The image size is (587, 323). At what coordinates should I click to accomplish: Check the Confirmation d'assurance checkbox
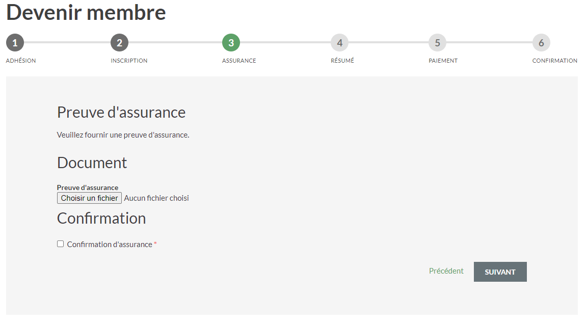pos(61,244)
